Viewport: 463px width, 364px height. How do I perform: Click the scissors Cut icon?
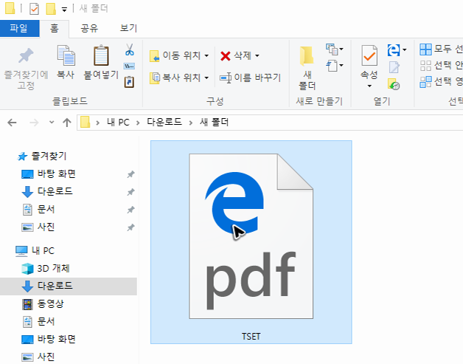(129, 49)
